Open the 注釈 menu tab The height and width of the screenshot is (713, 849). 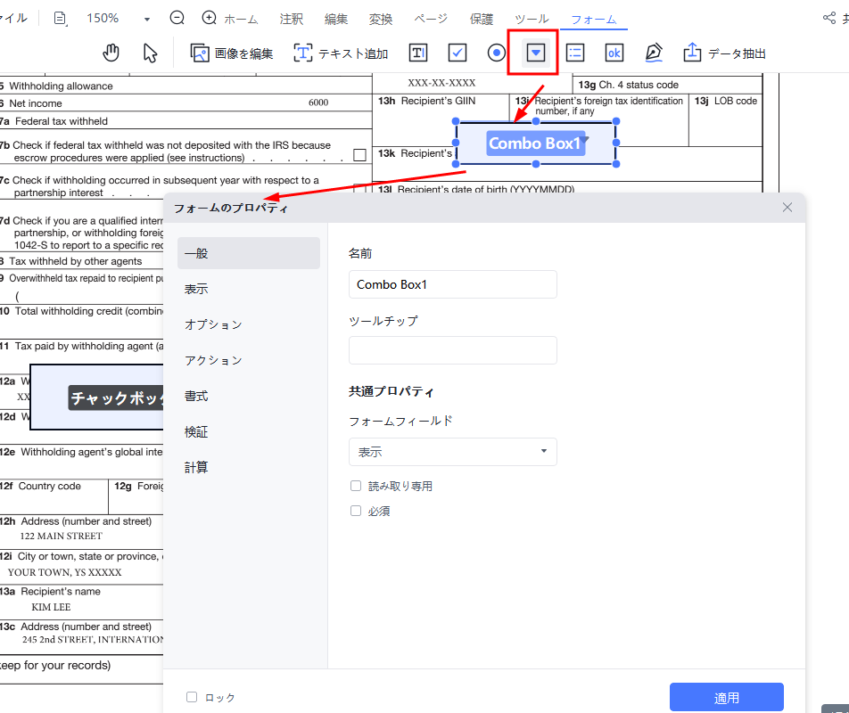(x=291, y=19)
